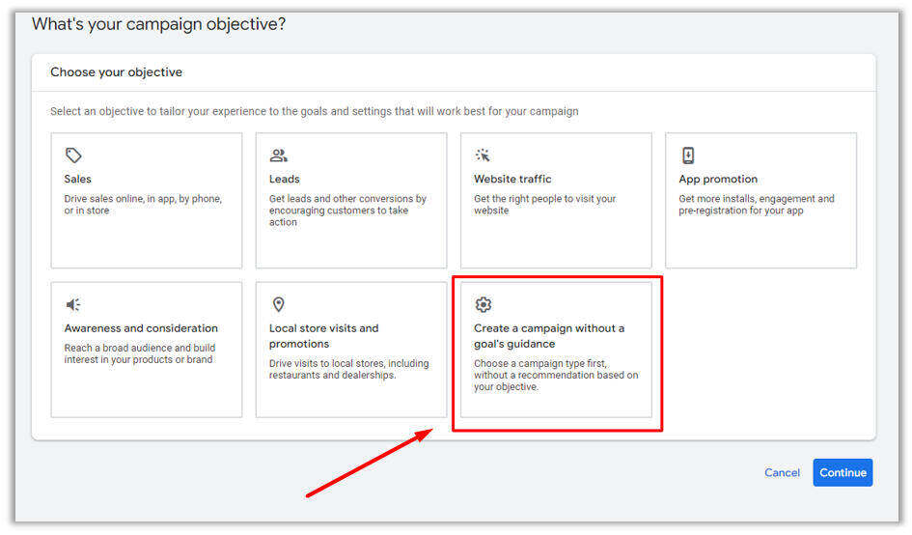
Task: Click the App promotion phone download icon
Action: [688, 155]
